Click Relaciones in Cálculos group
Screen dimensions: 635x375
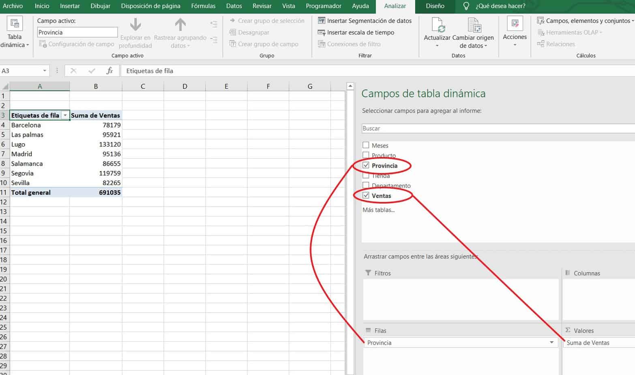[x=556, y=44]
